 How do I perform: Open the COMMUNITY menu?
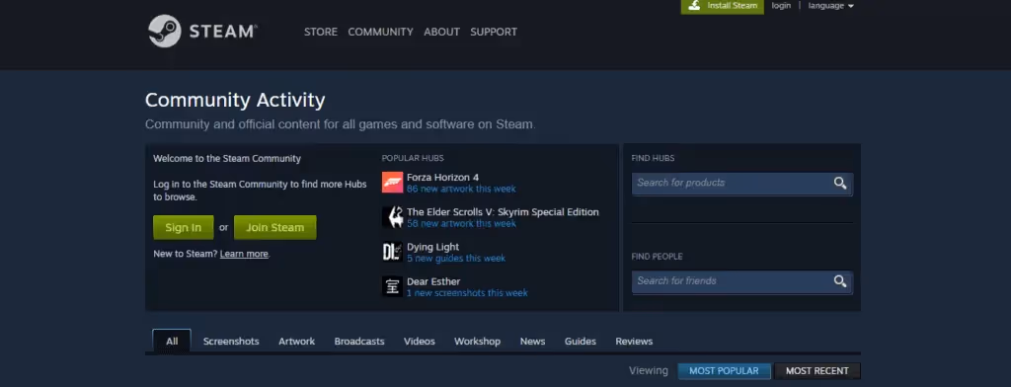pyautogui.click(x=380, y=32)
